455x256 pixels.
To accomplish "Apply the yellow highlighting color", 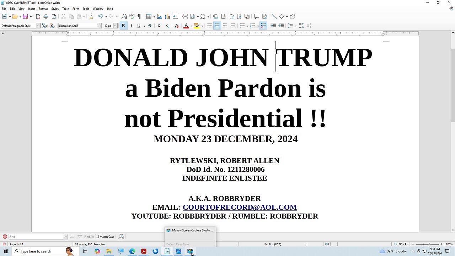I will [197, 26].
